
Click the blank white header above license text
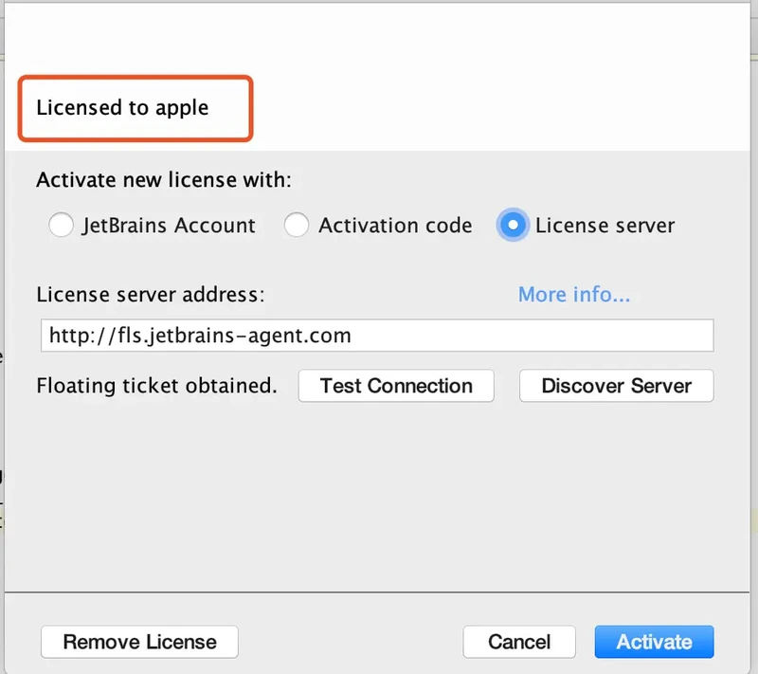click(379, 38)
